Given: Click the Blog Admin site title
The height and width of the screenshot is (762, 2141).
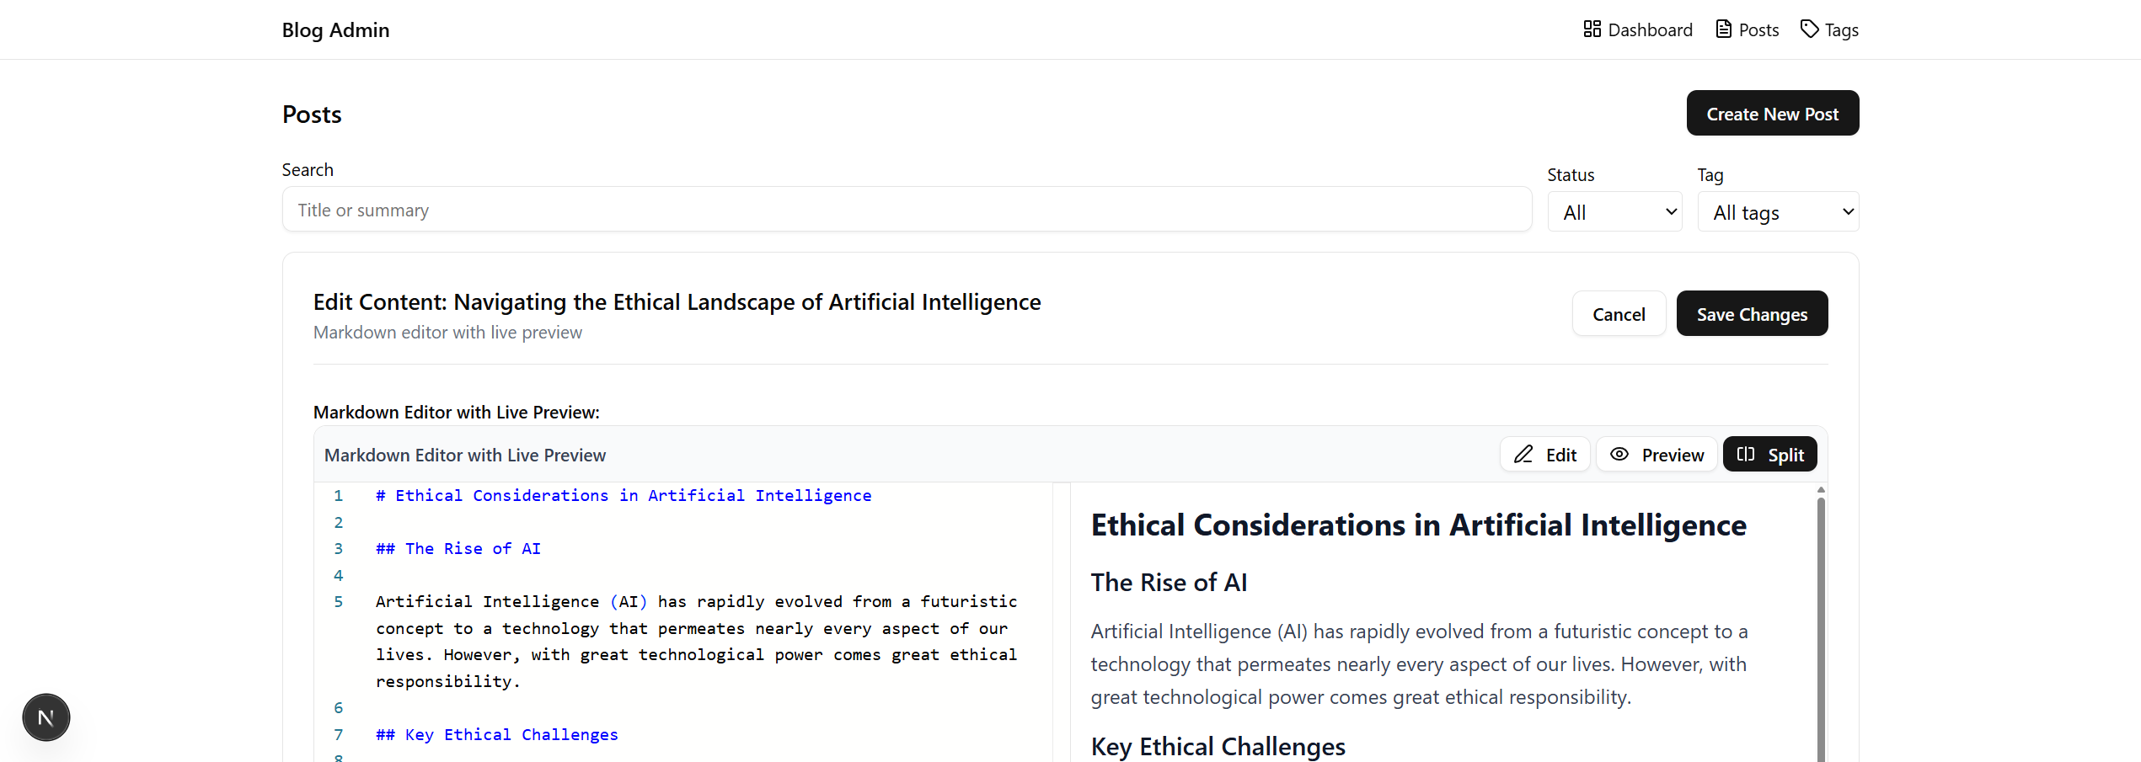Looking at the screenshot, I should [335, 30].
